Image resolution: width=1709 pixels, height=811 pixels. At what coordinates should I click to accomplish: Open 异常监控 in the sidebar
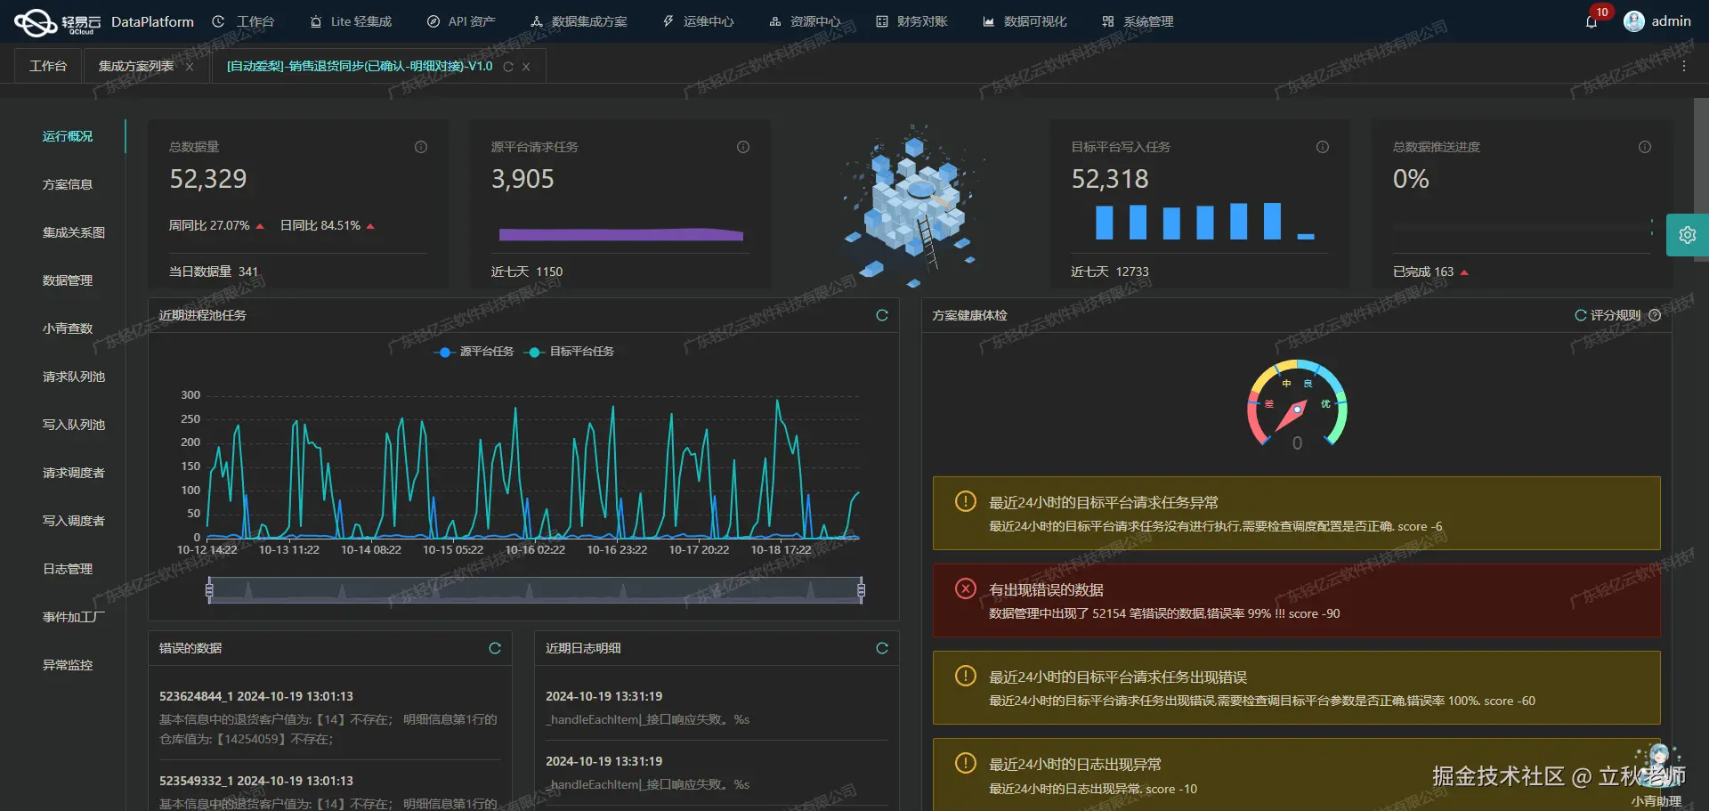pos(68,665)
